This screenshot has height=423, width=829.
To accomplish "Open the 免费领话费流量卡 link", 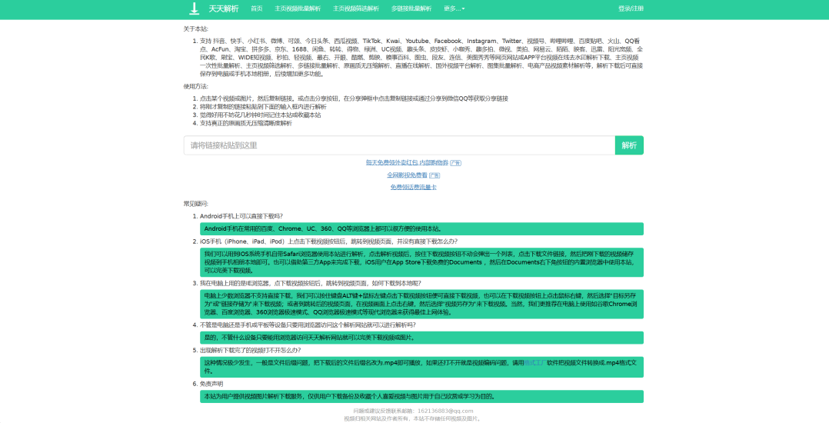I will click(413, 187).
